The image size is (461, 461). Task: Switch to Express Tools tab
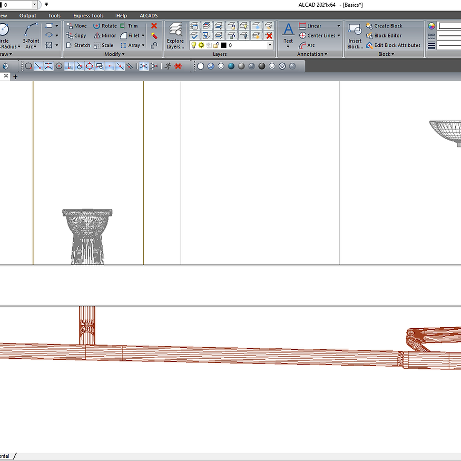click(x=88, y=16)
